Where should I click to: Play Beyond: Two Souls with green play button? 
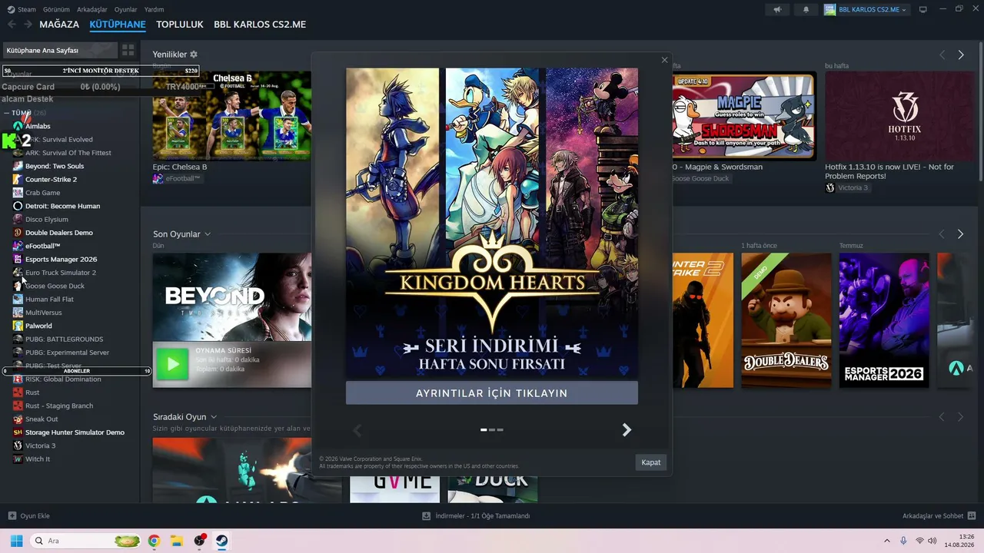(172, 364)
